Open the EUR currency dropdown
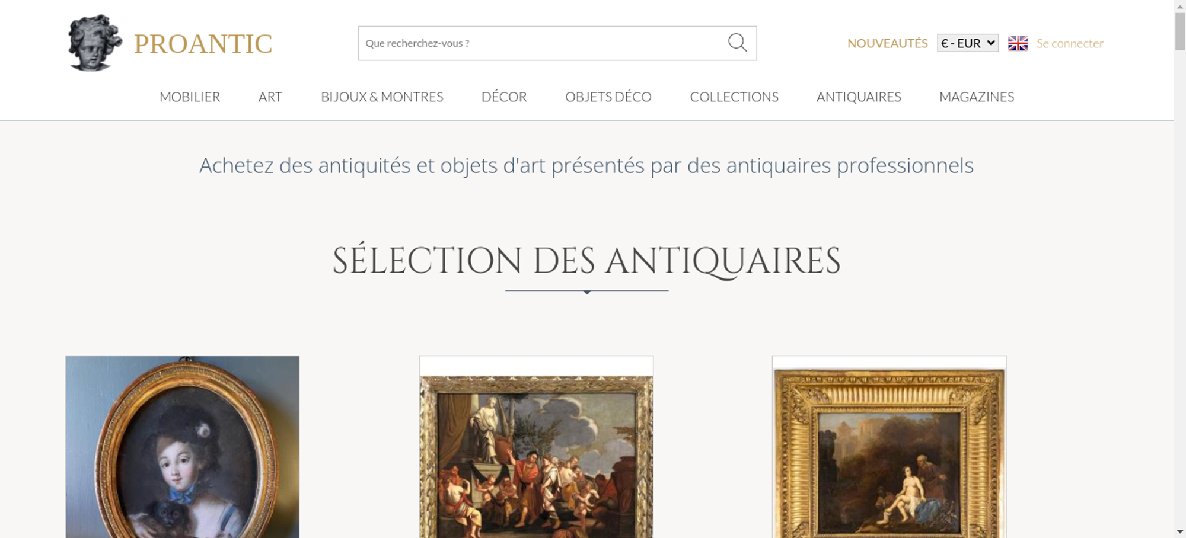1186x538 pixels. [x=968, y=43]
